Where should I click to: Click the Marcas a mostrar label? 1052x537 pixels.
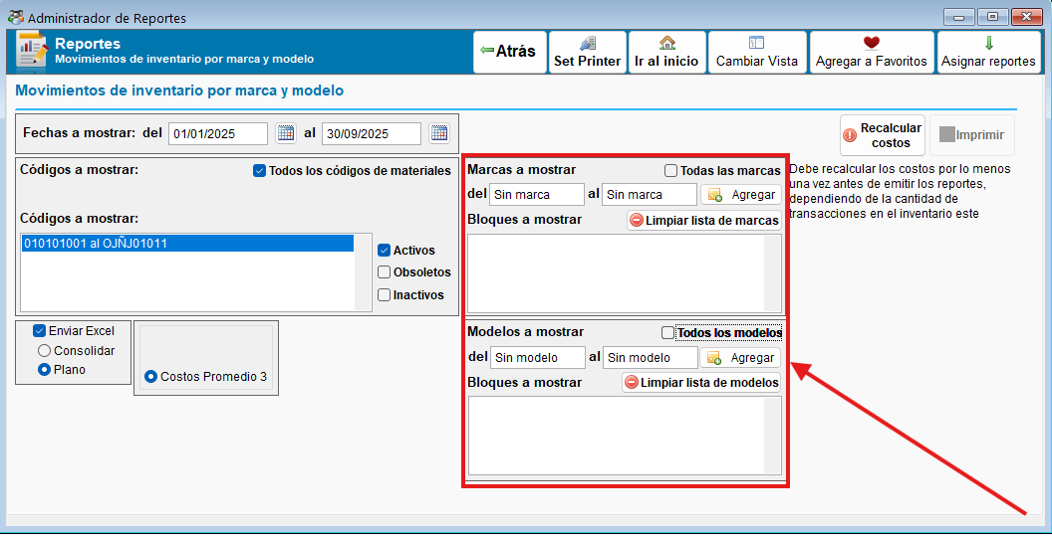coord(522,170)
